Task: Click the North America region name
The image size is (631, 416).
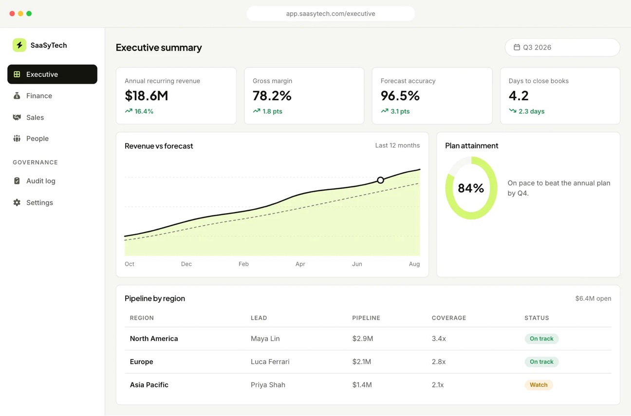Action: [x=154, y=339]
